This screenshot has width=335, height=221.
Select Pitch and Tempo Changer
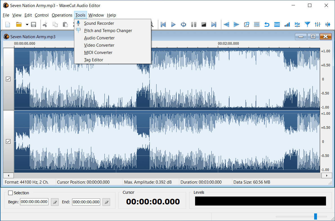click(x=108, y=31)
